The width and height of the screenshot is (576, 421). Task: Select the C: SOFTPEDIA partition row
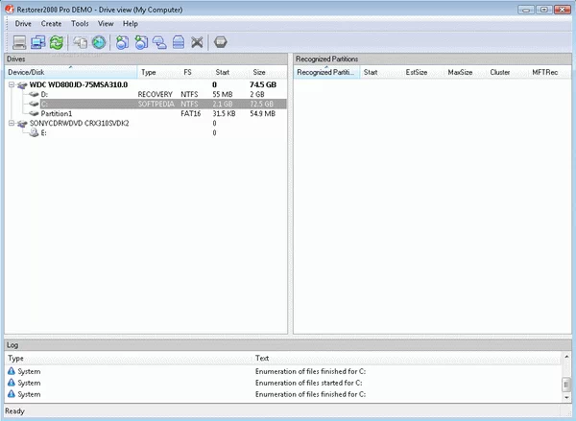click(x=146, y=104)
